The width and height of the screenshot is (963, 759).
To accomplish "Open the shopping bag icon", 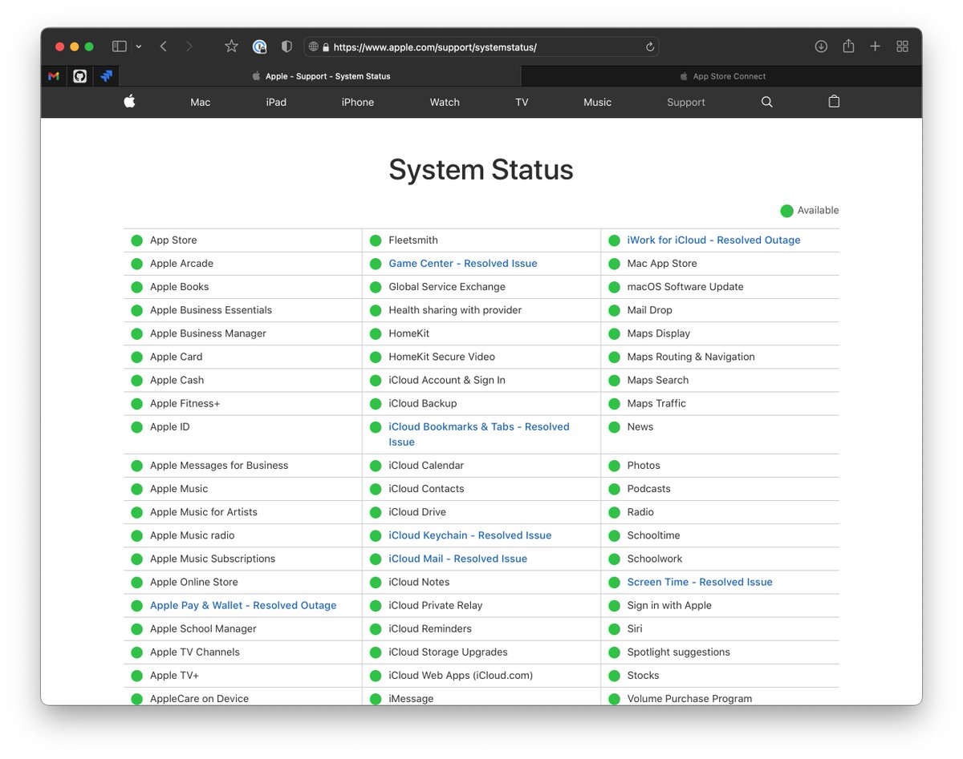I will click(834, 102).
